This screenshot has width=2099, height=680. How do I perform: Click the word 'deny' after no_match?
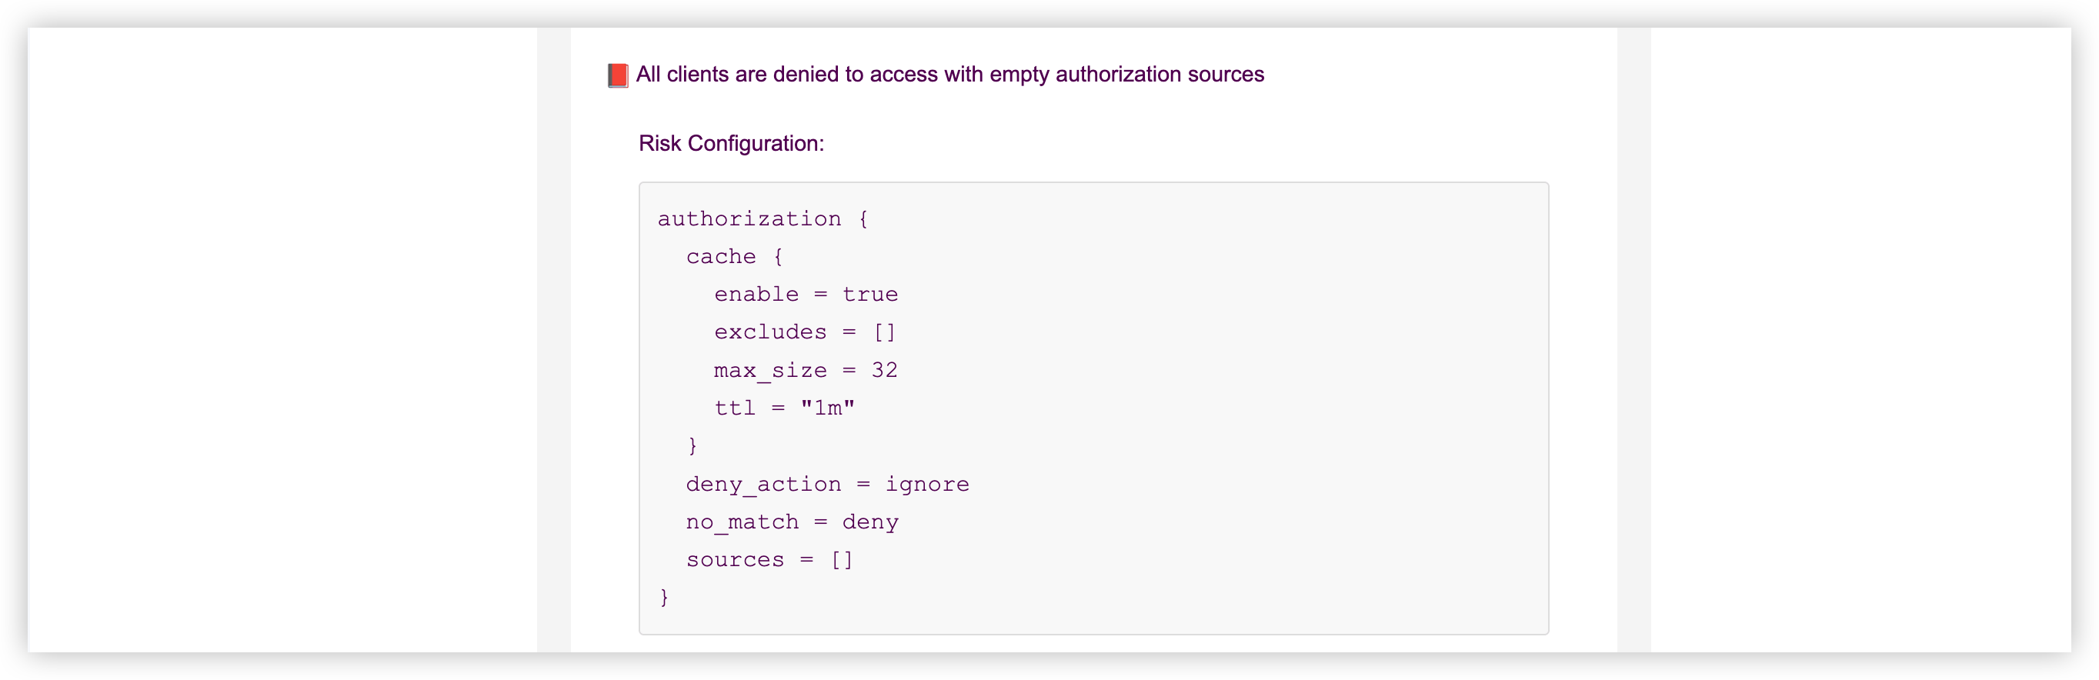pos(869,522)
